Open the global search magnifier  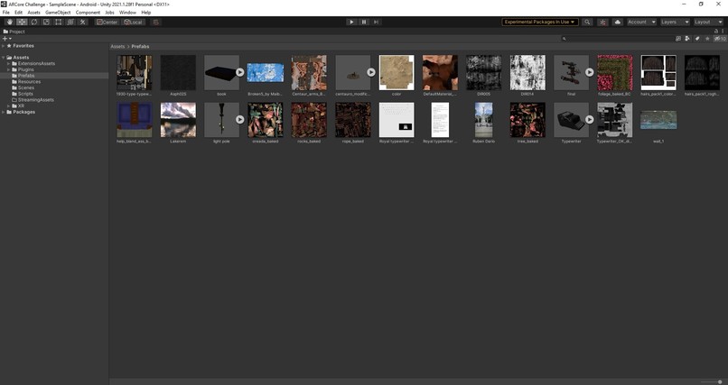pyautogui.click(x=587, y=22)
